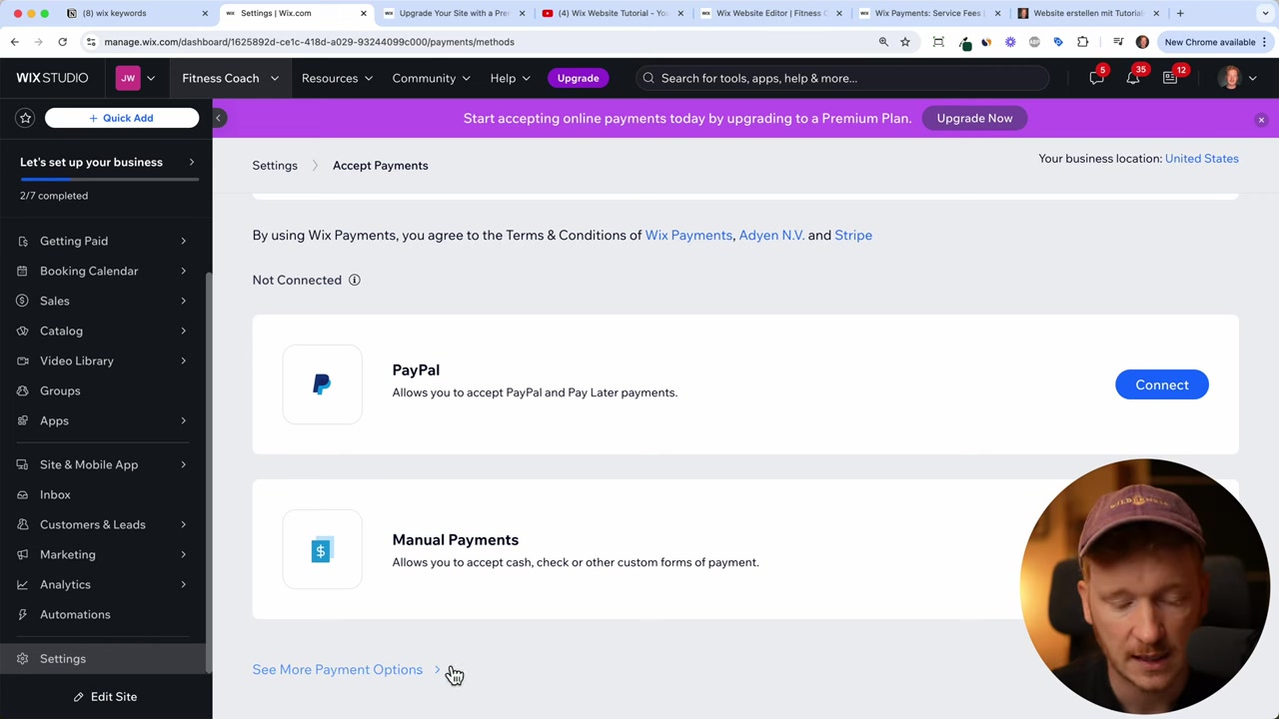Open the Wix Payments terms link
Image resolution: width=1279 pixels, height=719 pixels.
[x=688, y=235]
